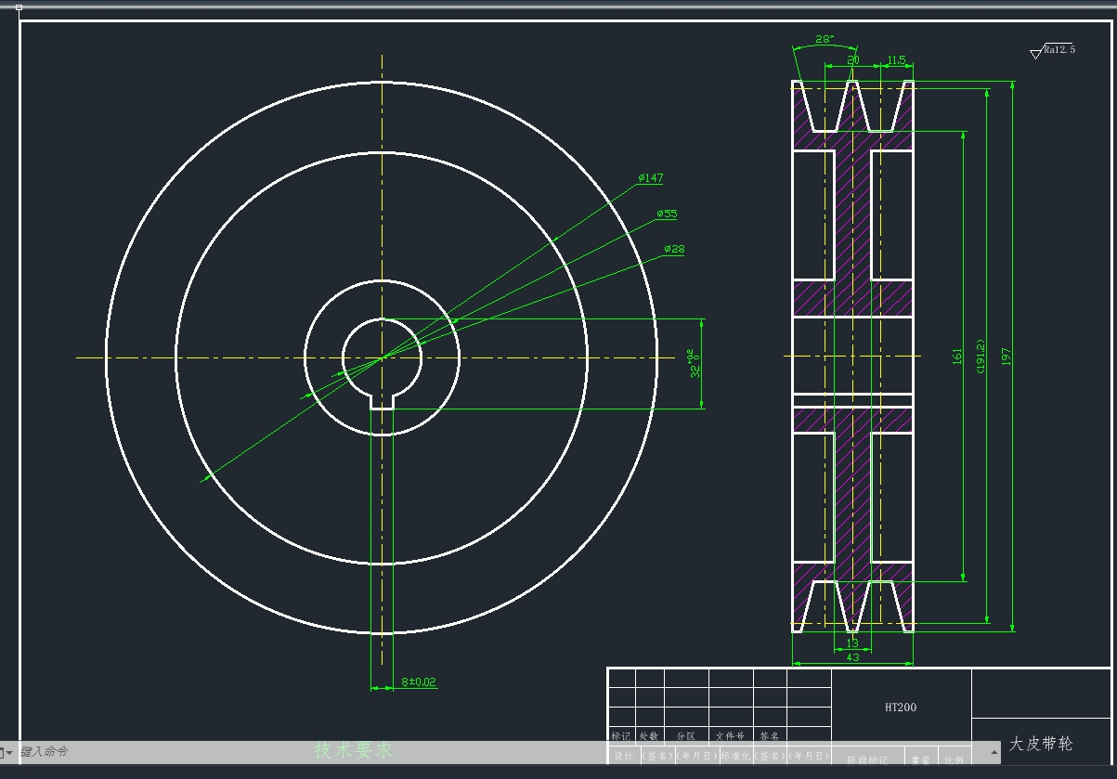1117x779 pixels.
Task: Click the 技术要求 green text
Action: [354, 750]
